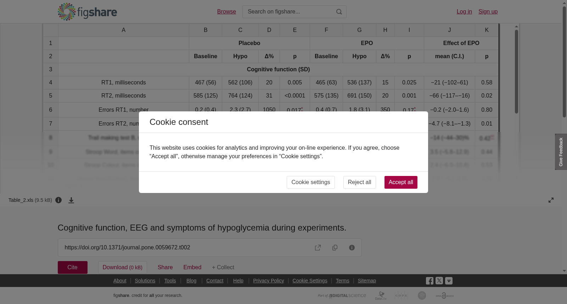
Task: Show DOI information icon
Action: (x=352, y=248)
